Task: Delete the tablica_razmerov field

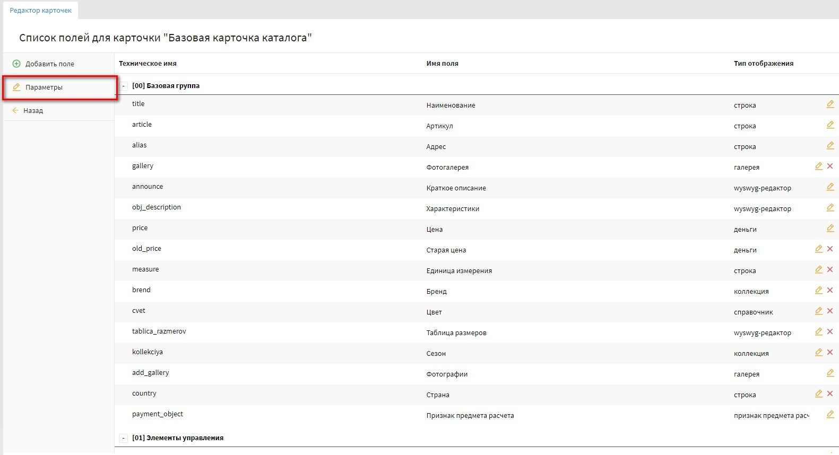Action: tap(830, 331)
